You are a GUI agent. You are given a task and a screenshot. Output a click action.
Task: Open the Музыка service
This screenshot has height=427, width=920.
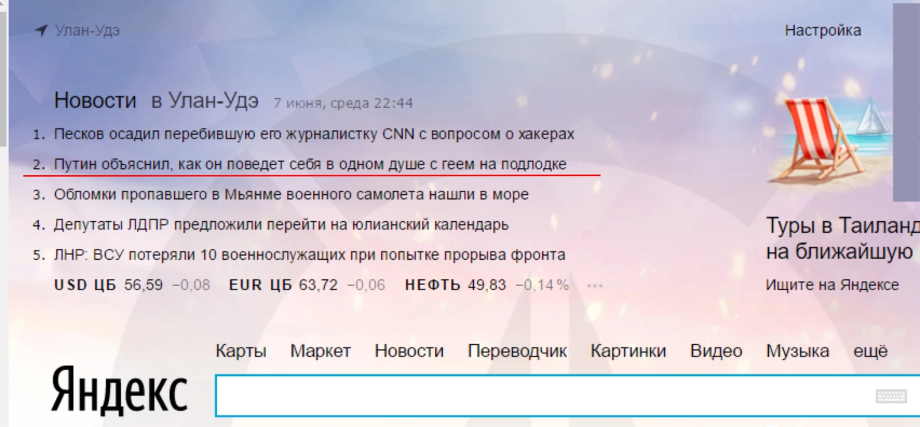[x=798, y=351]
